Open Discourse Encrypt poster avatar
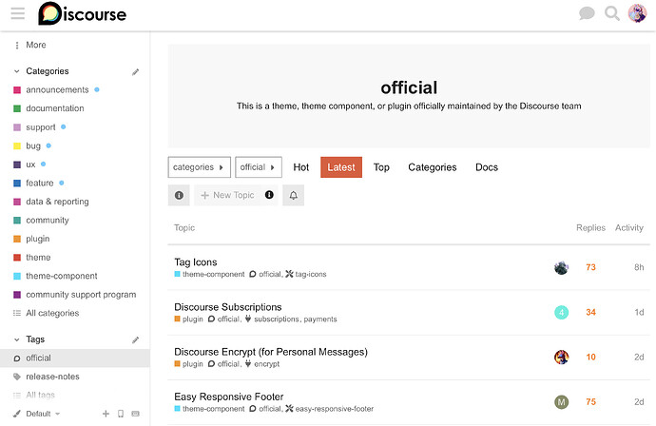This screenshot has width=656, height=426. click(x=562, y=357)
